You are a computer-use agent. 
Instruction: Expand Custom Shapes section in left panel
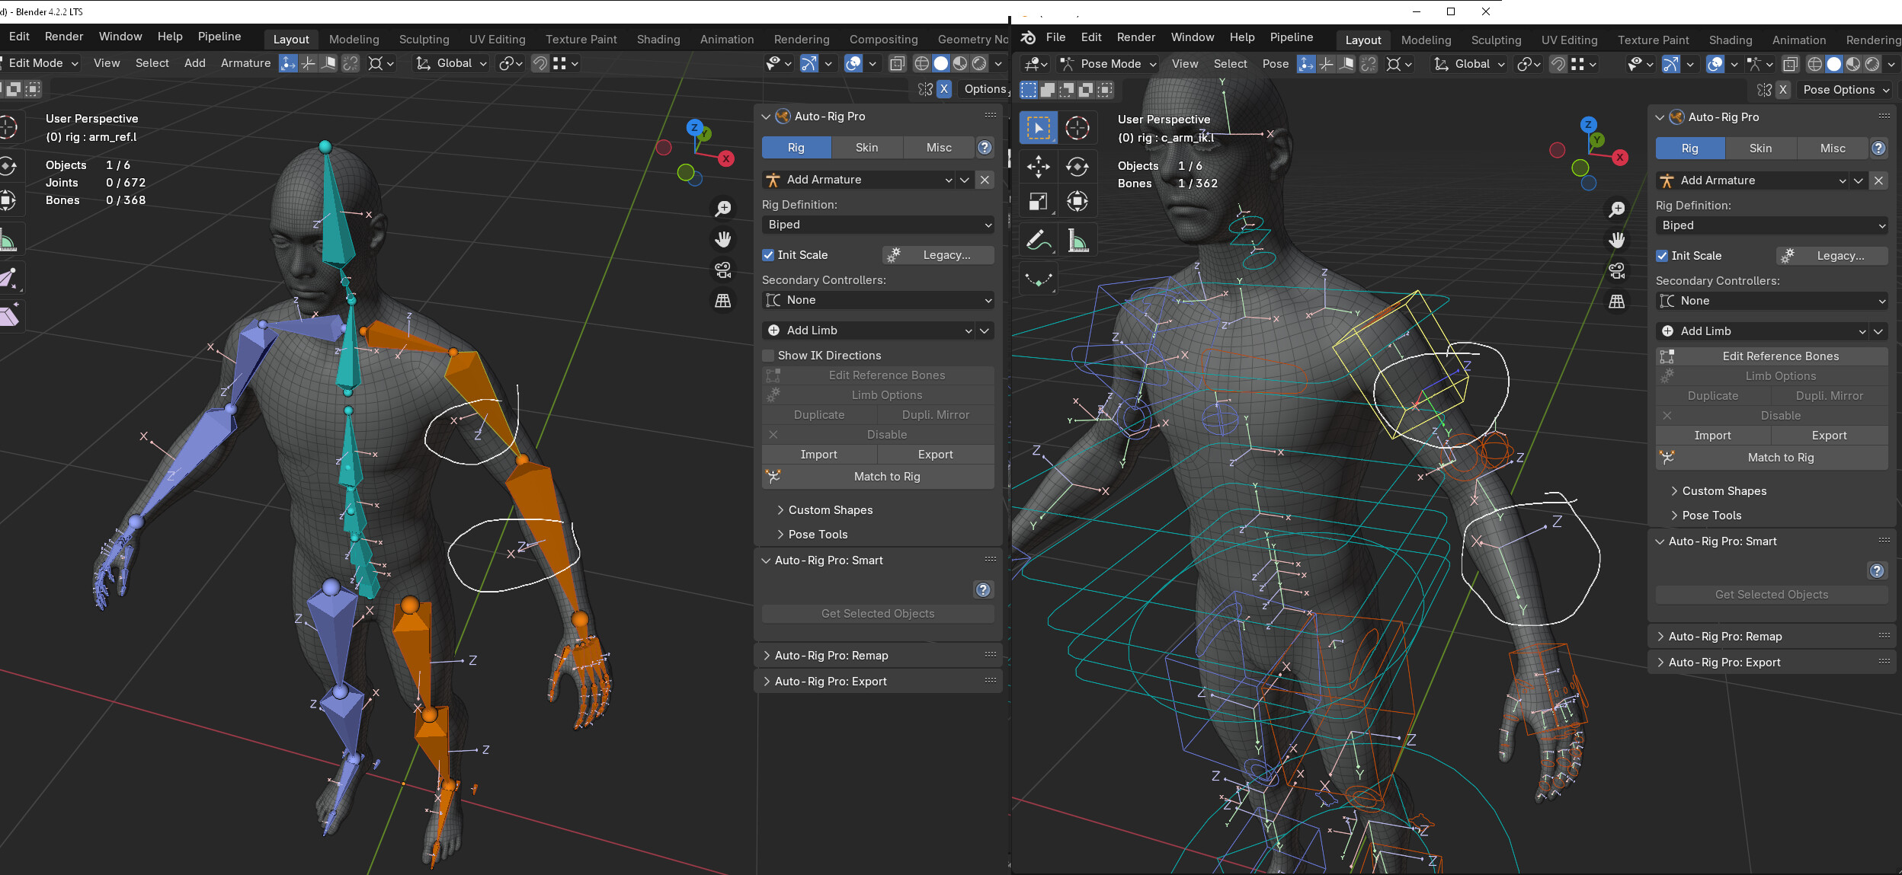[x=823, y=510]
